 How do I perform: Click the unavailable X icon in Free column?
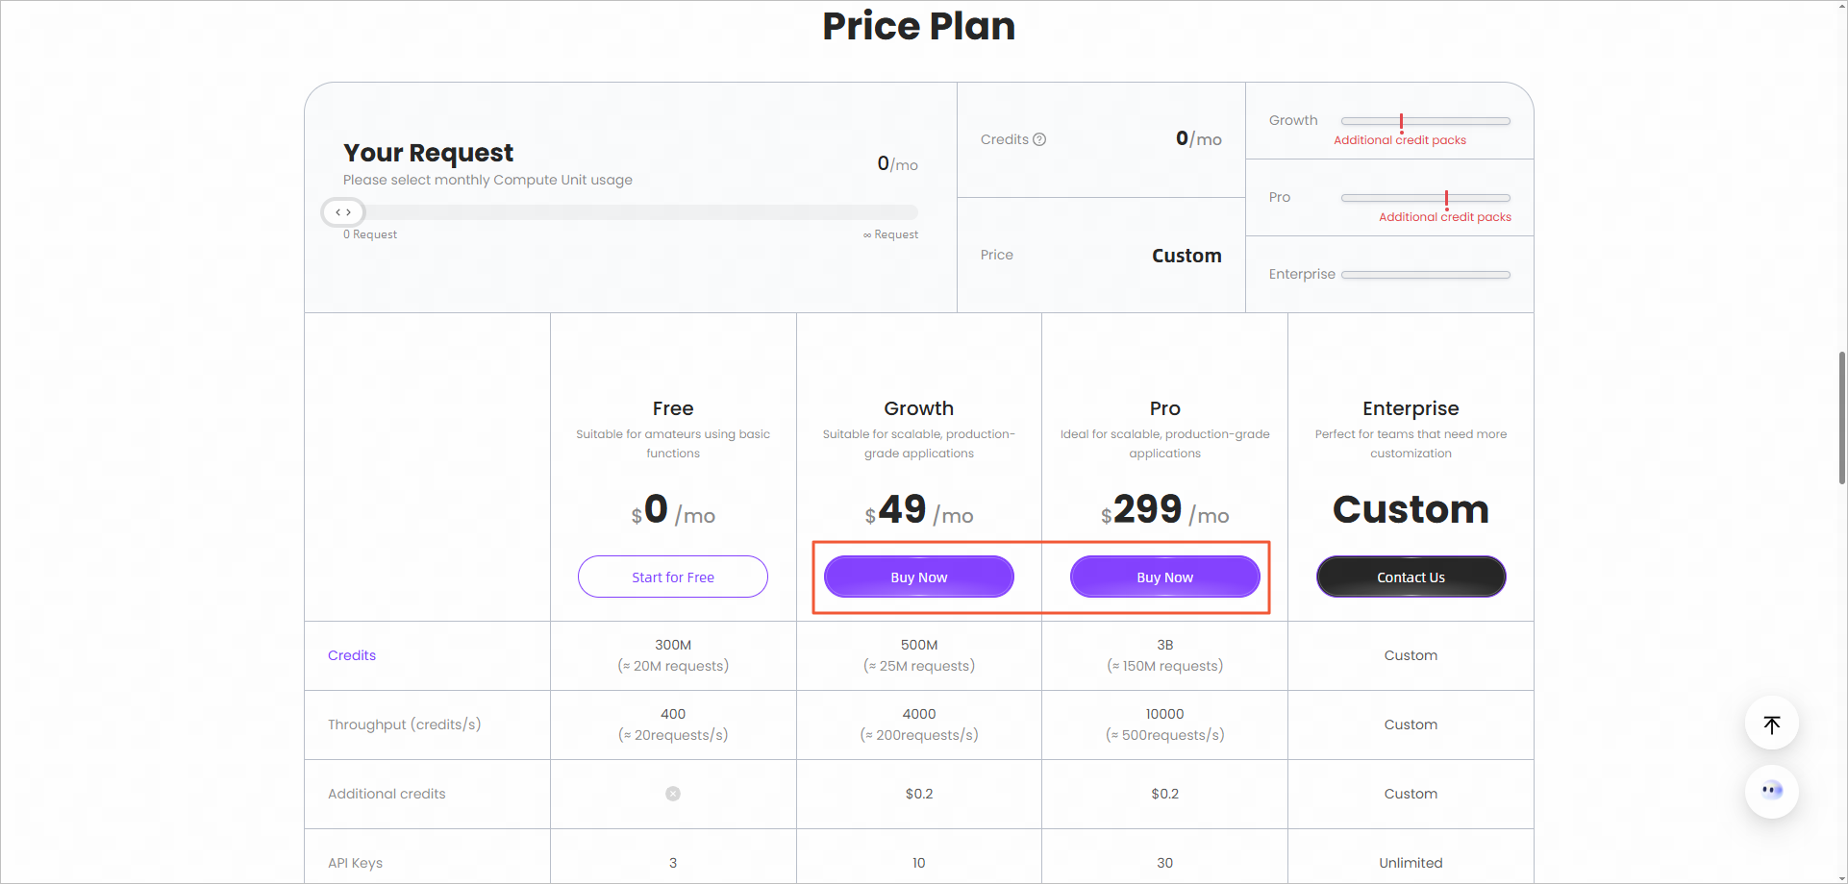[673, 794]
